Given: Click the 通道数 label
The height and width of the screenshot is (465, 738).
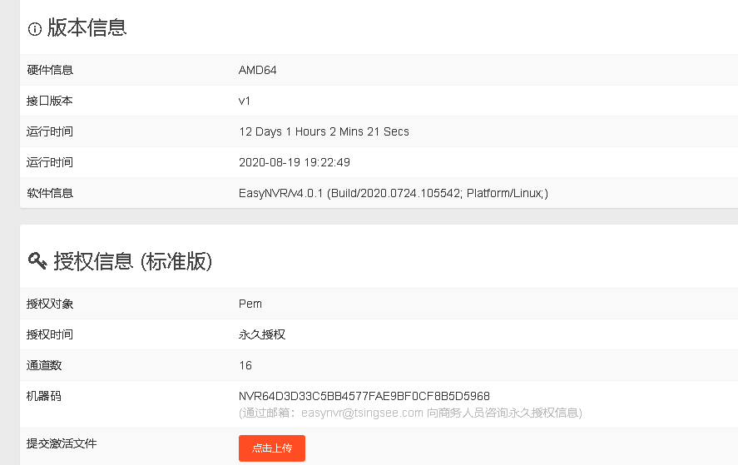Looking at the screenshot, I should (x=44, y=365).
